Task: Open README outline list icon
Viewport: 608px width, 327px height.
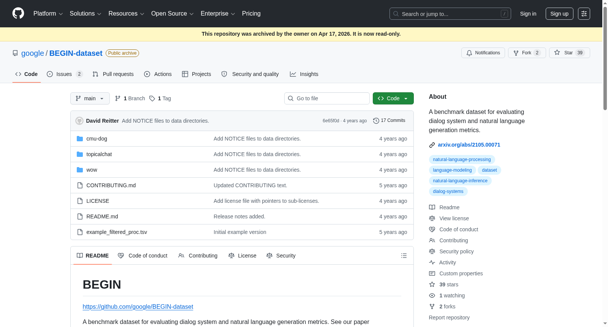Action: point(404,256)
